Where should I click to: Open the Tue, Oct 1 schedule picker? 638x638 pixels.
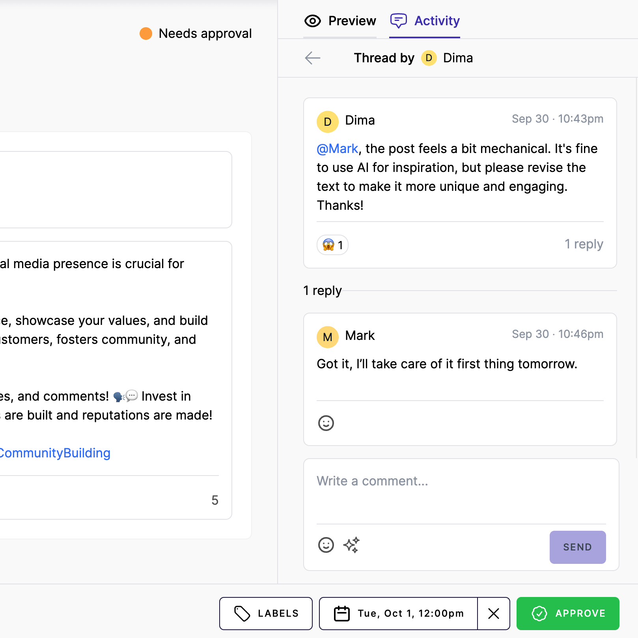coord(410,614)
